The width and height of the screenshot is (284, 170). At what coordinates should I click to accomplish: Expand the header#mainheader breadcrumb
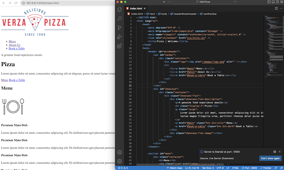tap(184, 14)
